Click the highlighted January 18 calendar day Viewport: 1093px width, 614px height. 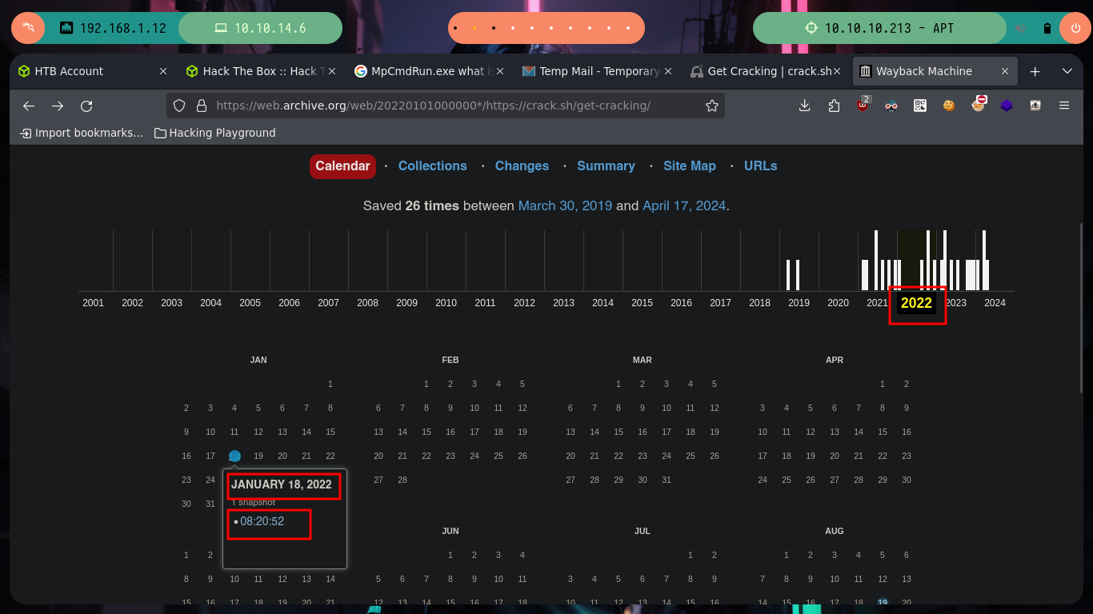[x=234, y=456]
